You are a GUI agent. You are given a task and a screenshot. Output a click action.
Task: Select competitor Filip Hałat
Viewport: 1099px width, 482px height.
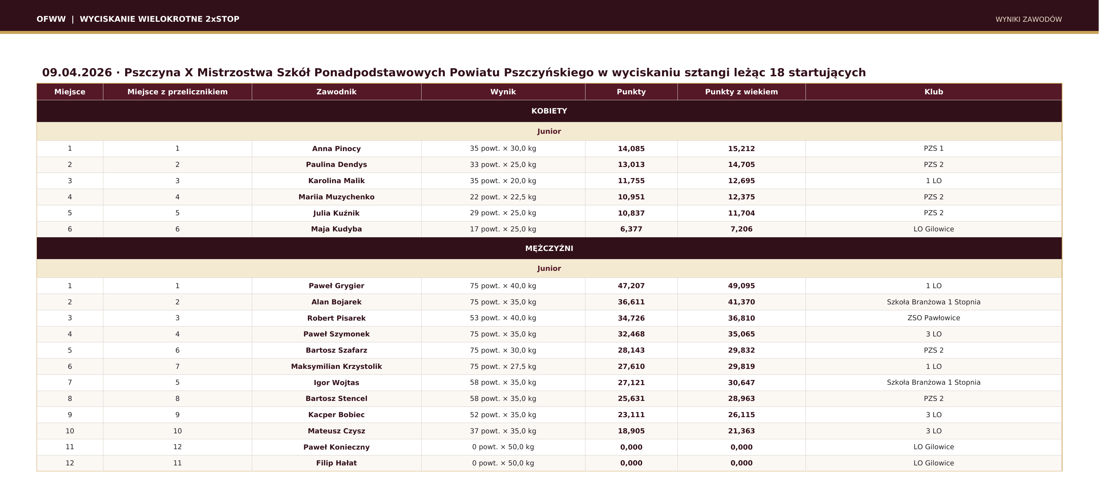pos(337,463)
